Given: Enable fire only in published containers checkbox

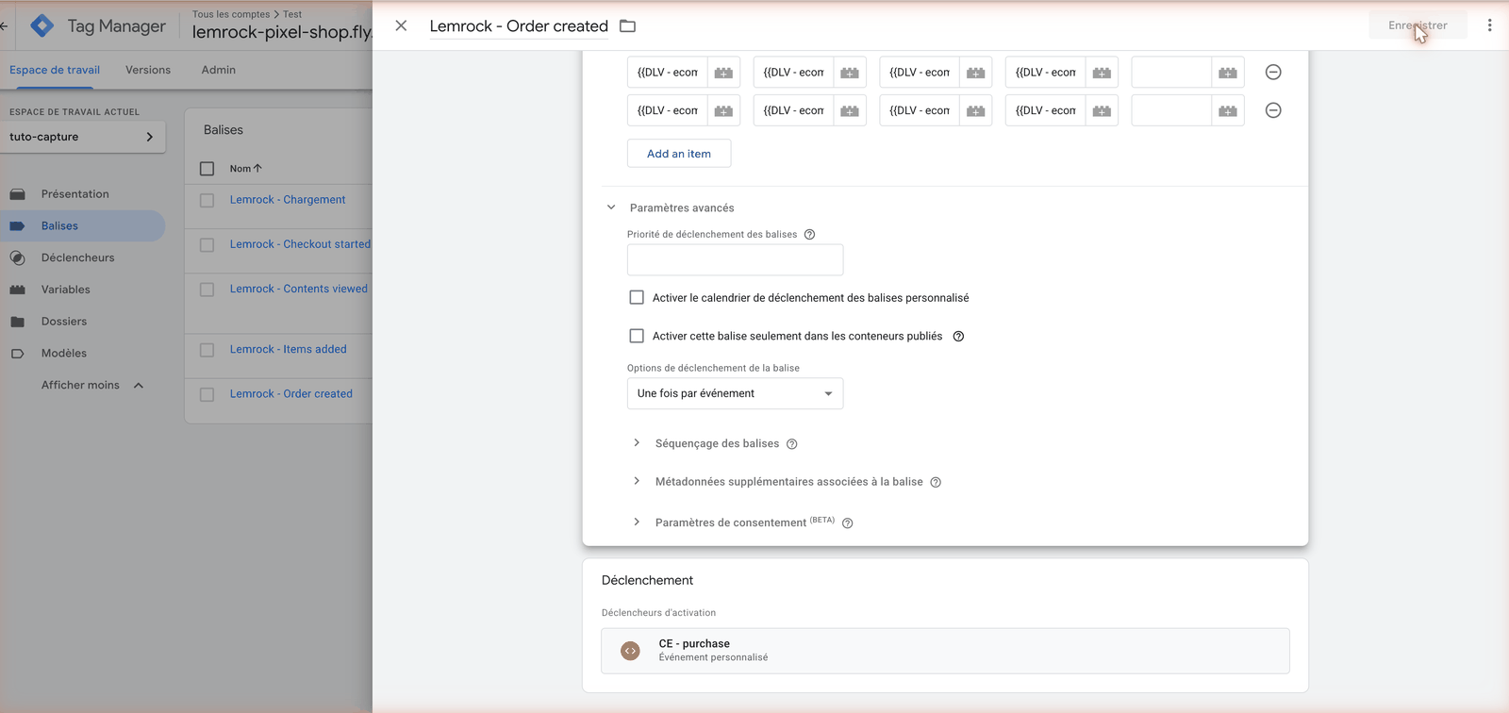Looking at the screenshot, I should [637, 336].
